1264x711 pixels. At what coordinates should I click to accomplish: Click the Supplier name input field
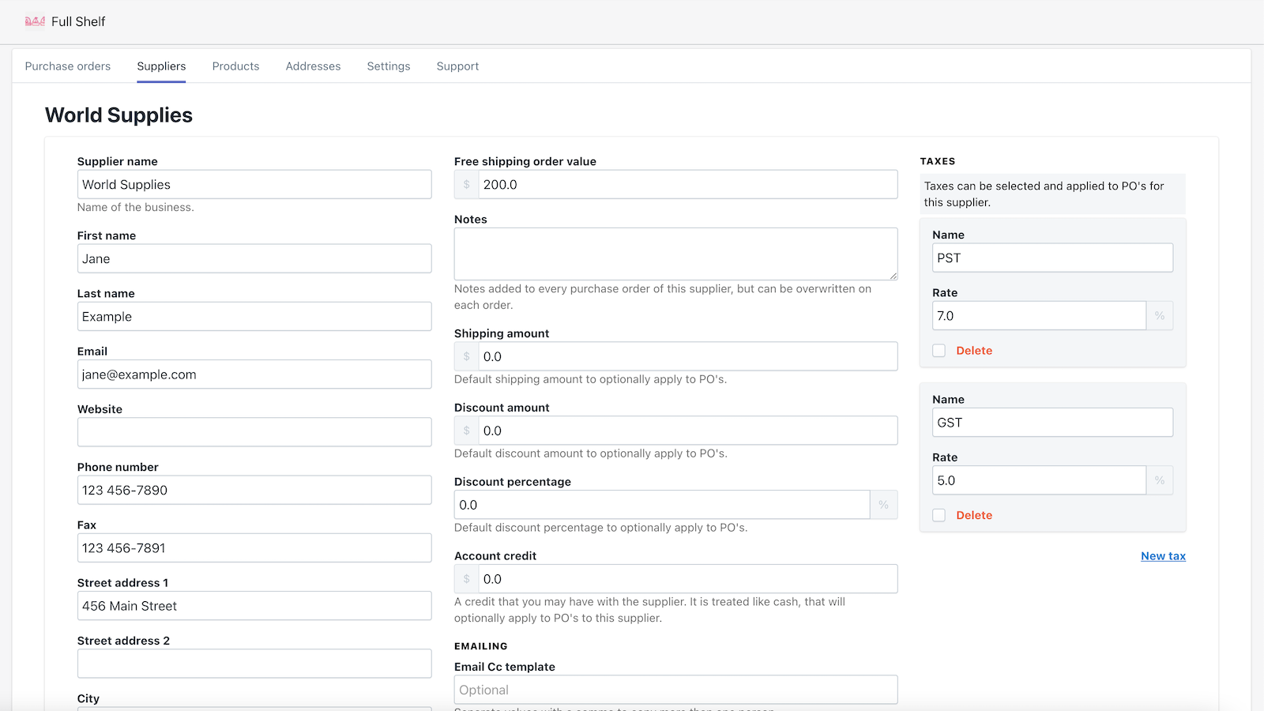coord(254,185)
